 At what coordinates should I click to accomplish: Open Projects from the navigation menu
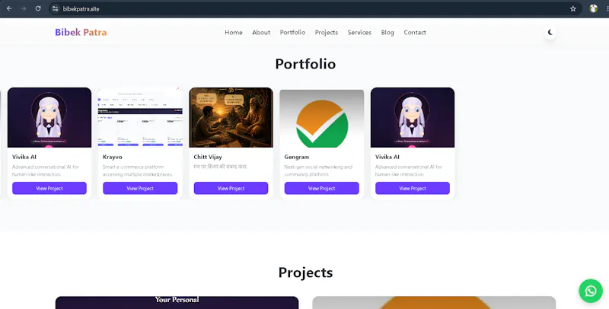click(327, 33)
